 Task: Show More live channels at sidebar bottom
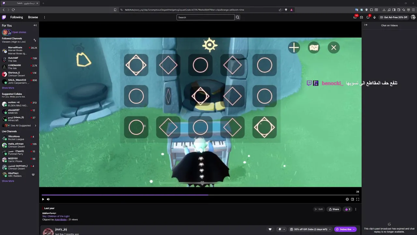pyautogui.click(x=8, y=181)
